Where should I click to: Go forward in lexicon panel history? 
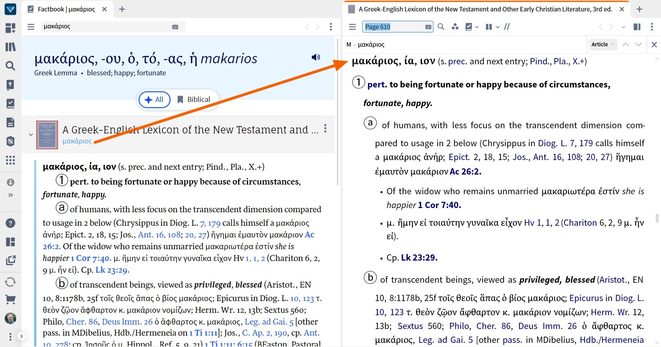click(x=611, y=27)
